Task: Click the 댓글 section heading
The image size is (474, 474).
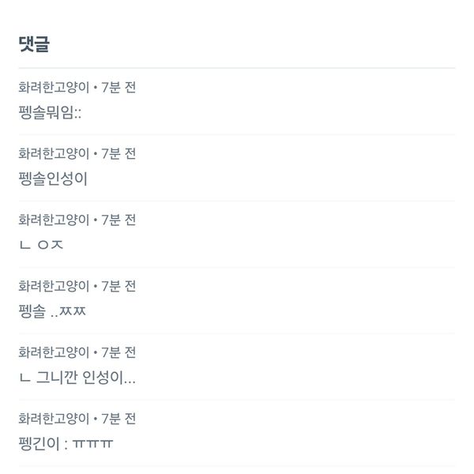Action: (x=34, y=45)
